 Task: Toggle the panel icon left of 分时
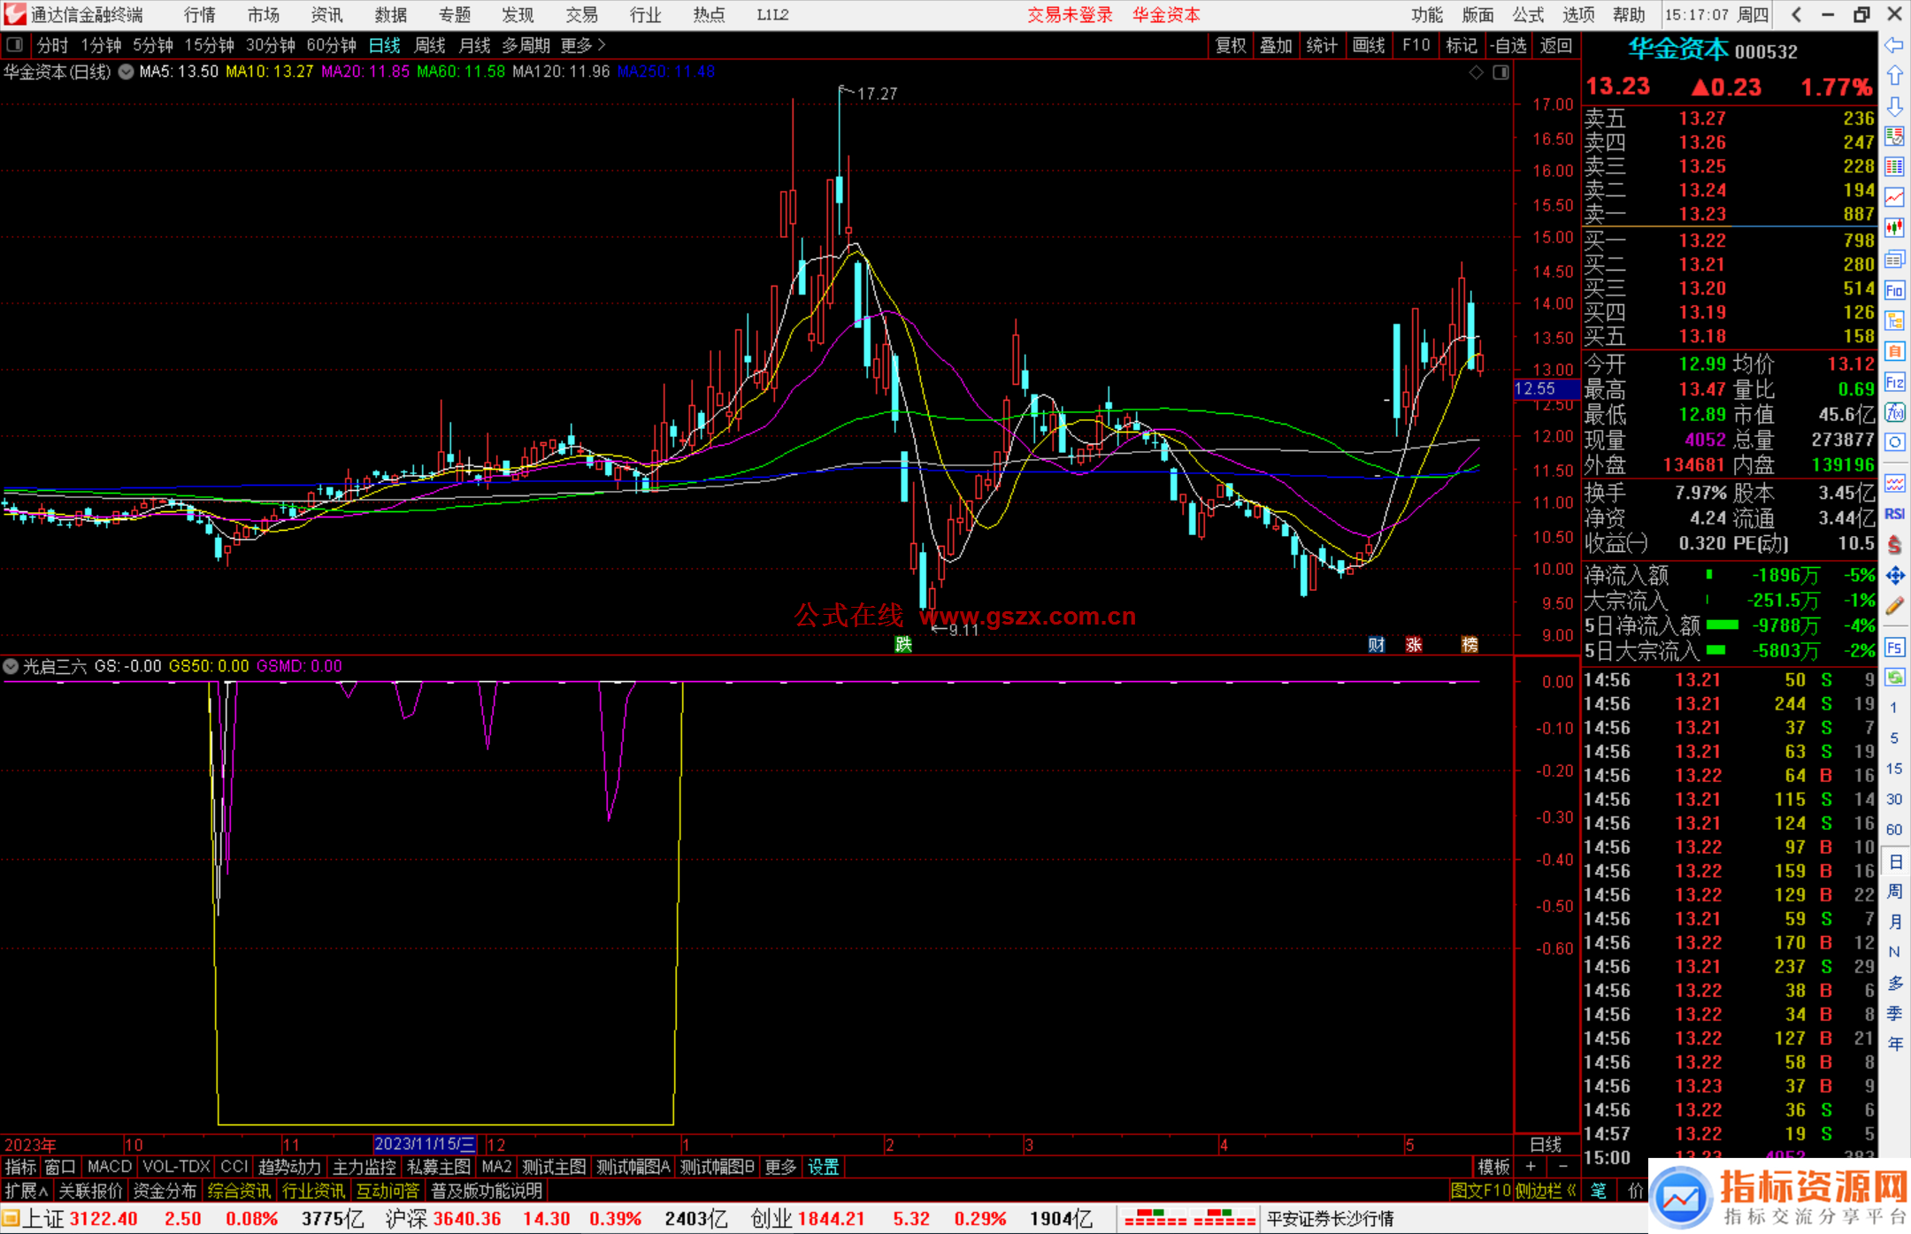pos(15,45)
